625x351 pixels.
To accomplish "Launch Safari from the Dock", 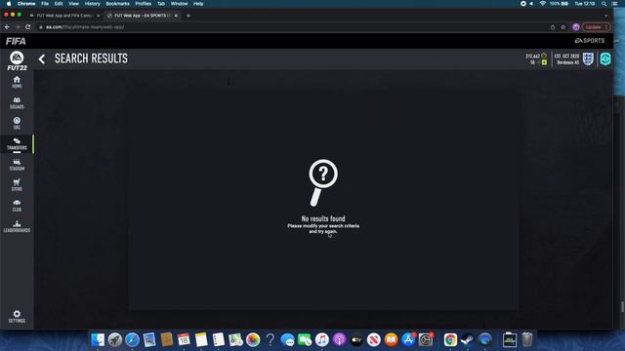I will 132,339.
